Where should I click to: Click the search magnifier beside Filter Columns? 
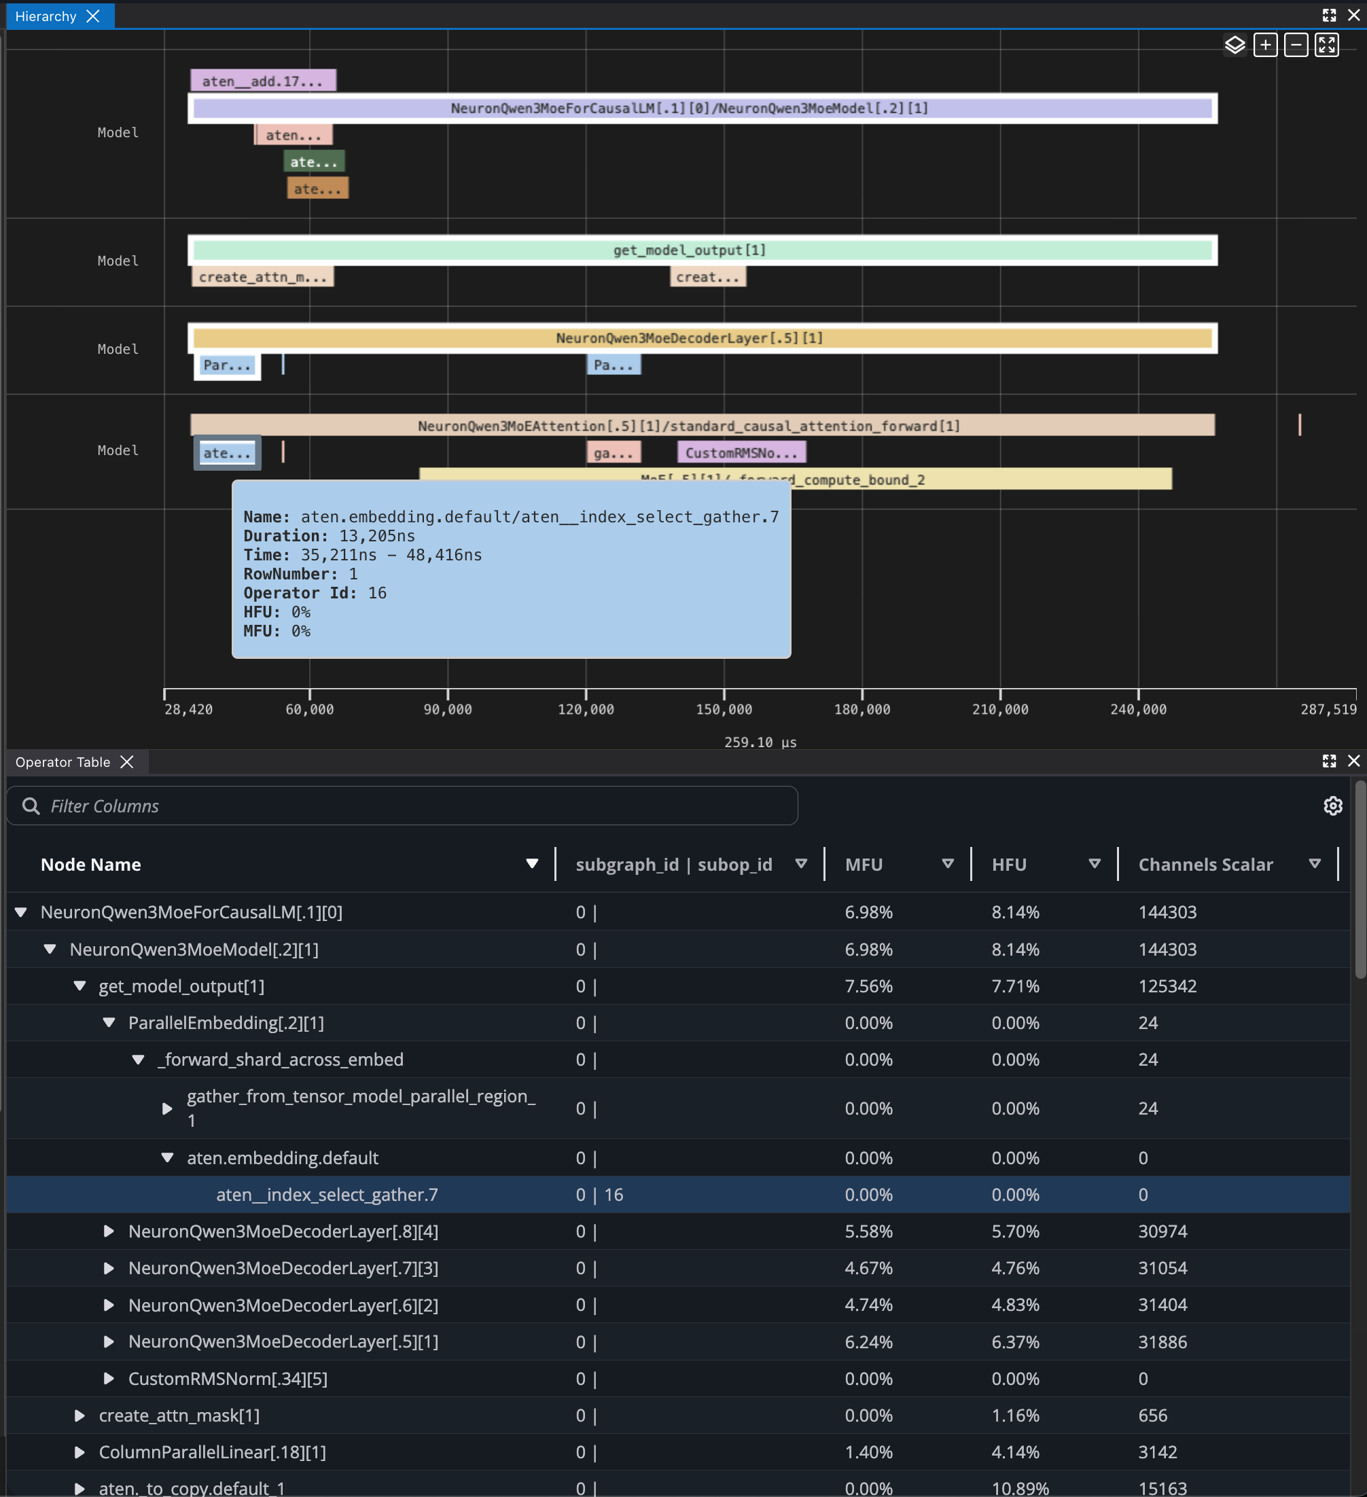tap(31, 806)
